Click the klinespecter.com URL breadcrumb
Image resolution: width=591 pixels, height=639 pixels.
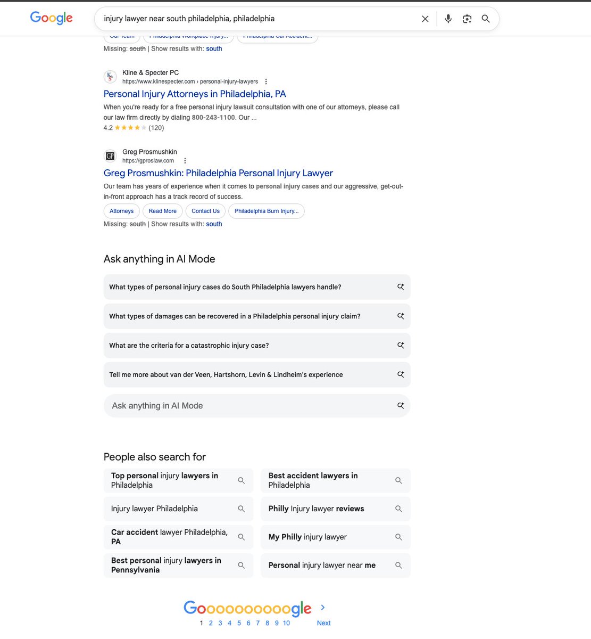pos(190,81)
